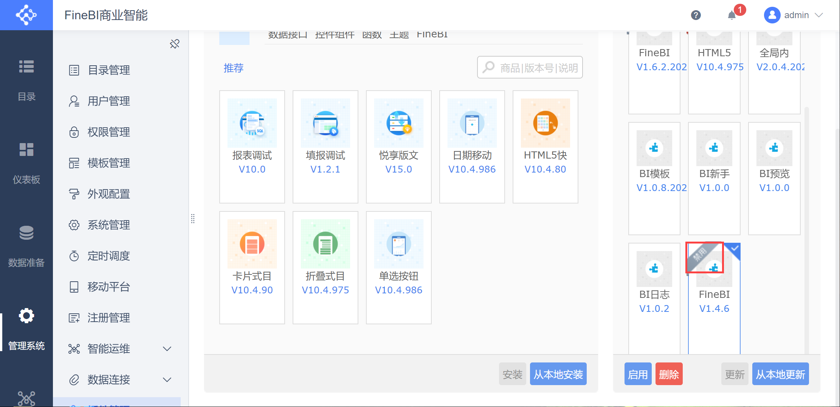Click the 安装 install button
This screenshot has width=840, height=407.
click(x=513, y=374)
